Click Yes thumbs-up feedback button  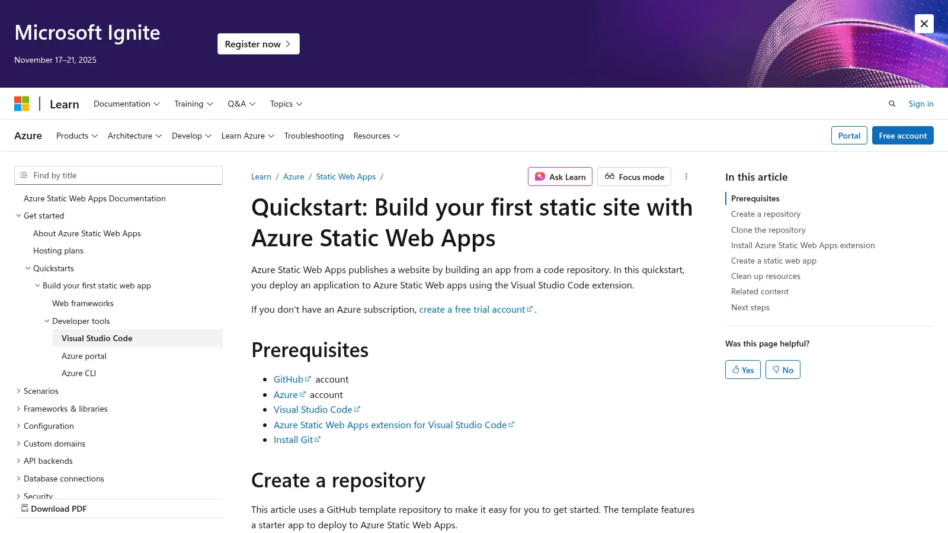743,370
